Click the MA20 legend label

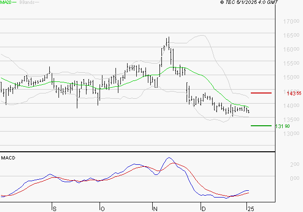[6, 2]
